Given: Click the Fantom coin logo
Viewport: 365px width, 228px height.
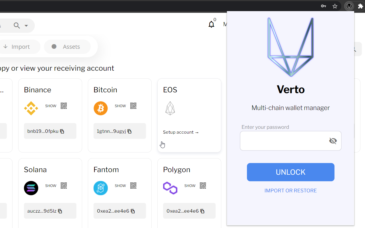Looking at the screenshot, I should click(x=101, y=188).
